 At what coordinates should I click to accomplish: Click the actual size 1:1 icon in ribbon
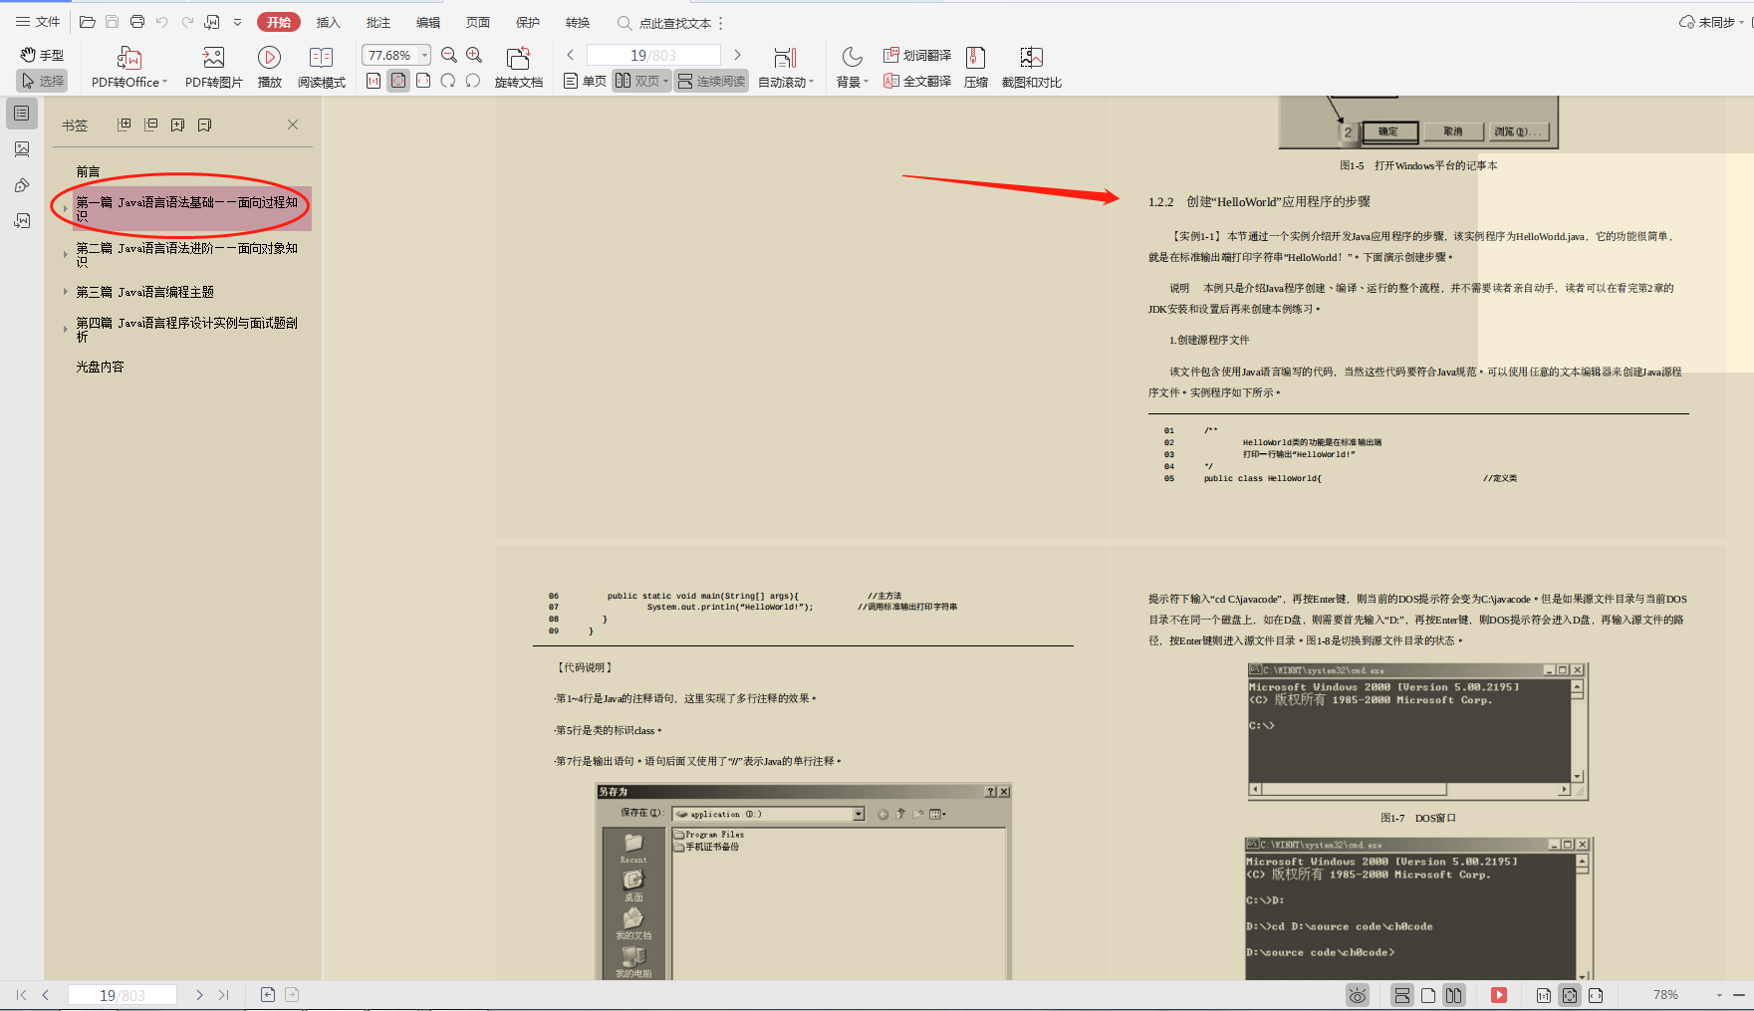click(x=374, y=81)
